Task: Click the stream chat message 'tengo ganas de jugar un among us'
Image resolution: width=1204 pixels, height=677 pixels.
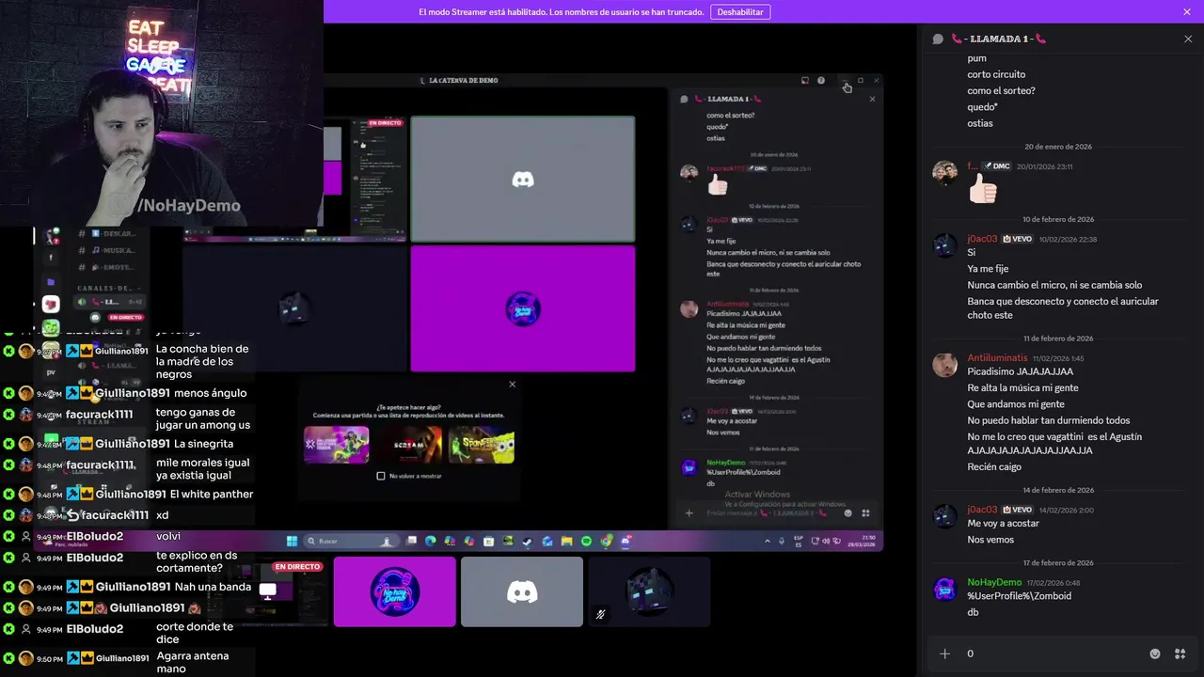Action: 203,418
